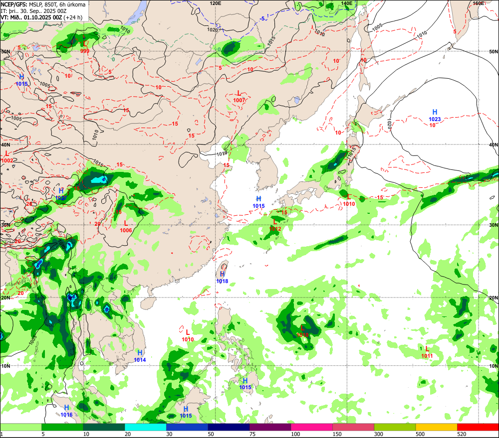Viewport: 499px width, 438px height.
Task: Click the rose 150–300 legend swatch
Action: click(x=353, y=427)
